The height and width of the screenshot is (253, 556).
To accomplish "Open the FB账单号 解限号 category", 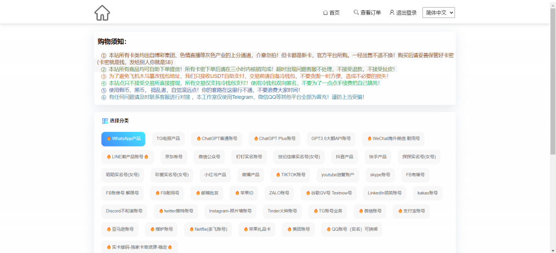I will pyautogui.click(x=122, y=193).
